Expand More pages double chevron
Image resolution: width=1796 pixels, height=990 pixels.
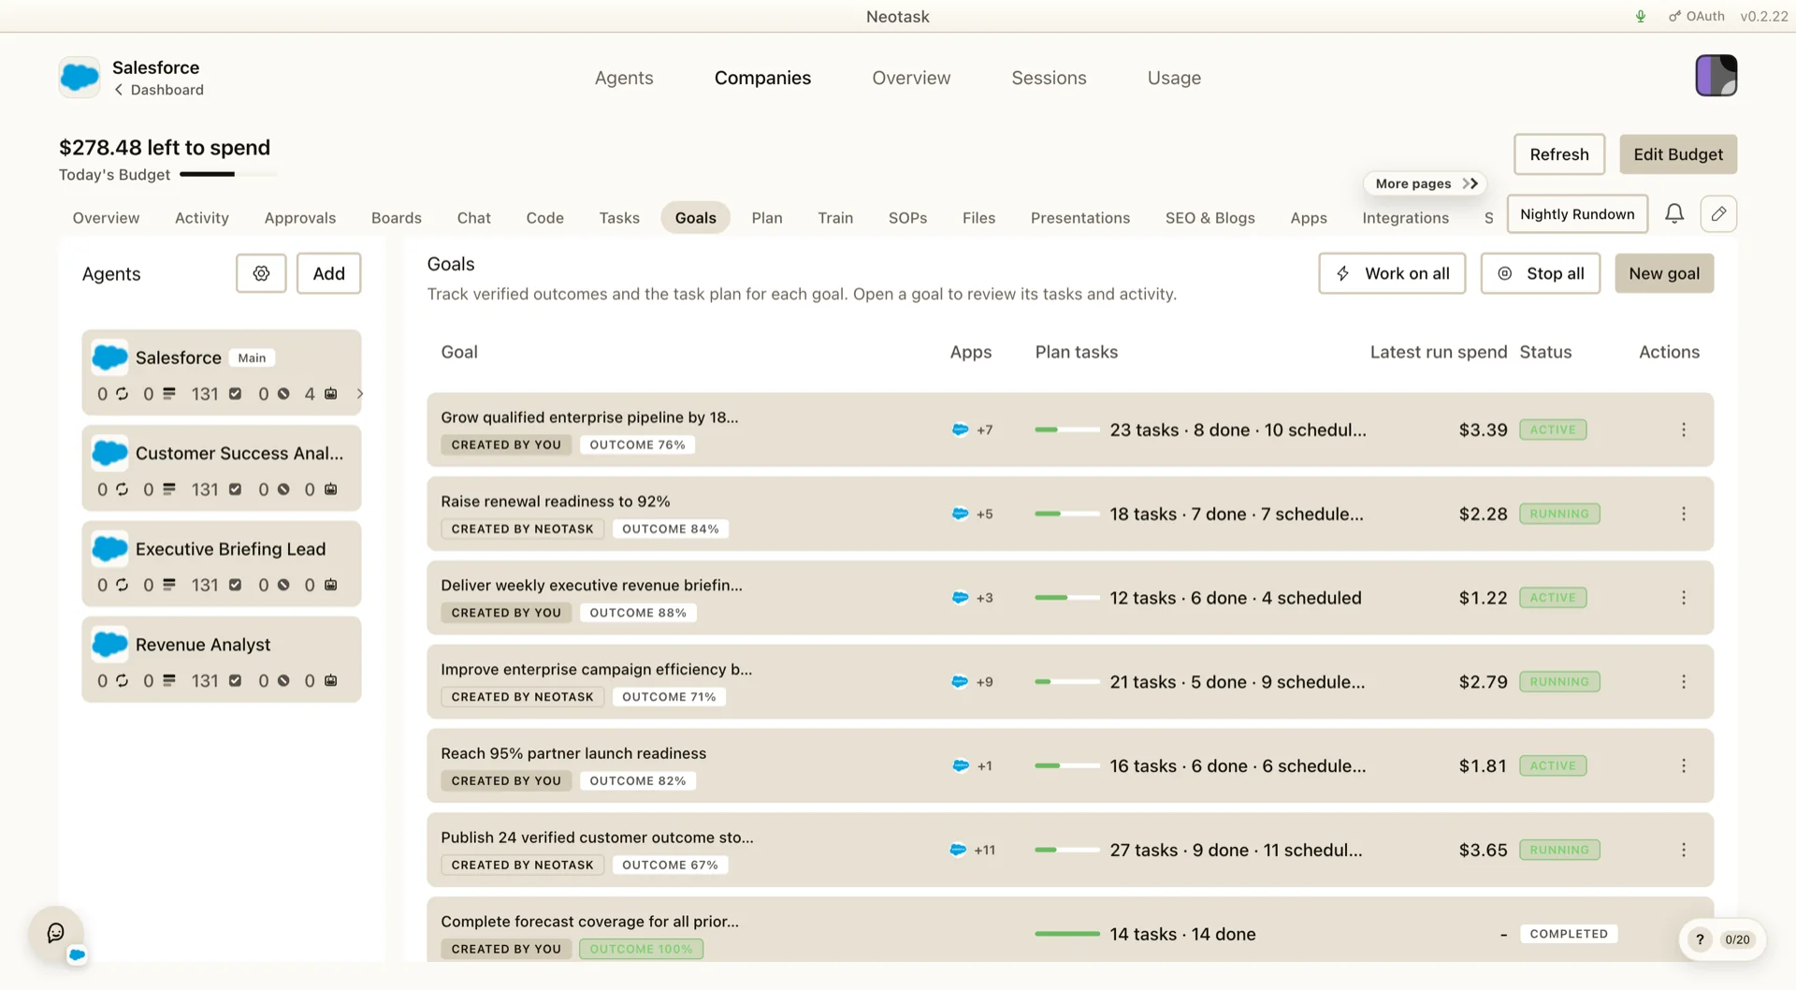1470,183
